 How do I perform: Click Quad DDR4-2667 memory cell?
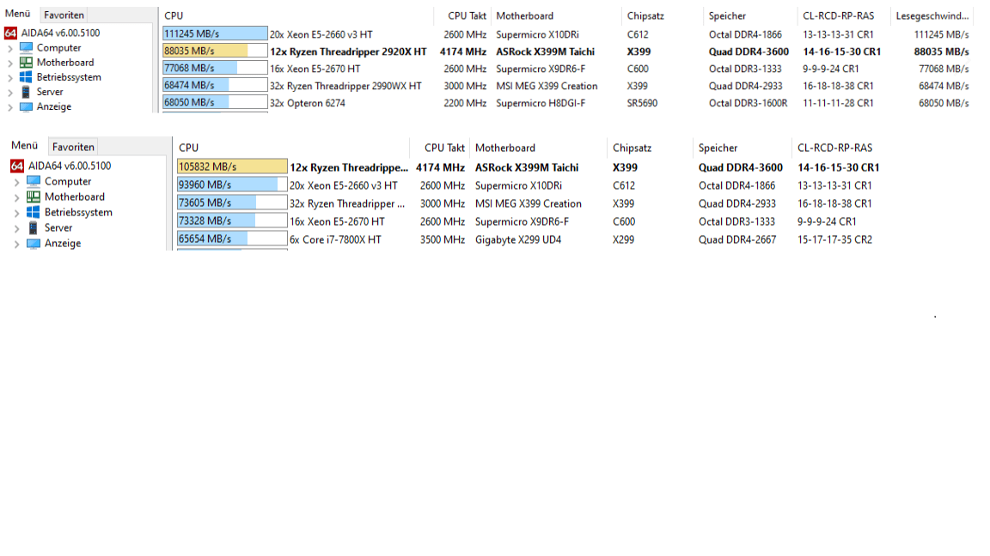(736, 239)
